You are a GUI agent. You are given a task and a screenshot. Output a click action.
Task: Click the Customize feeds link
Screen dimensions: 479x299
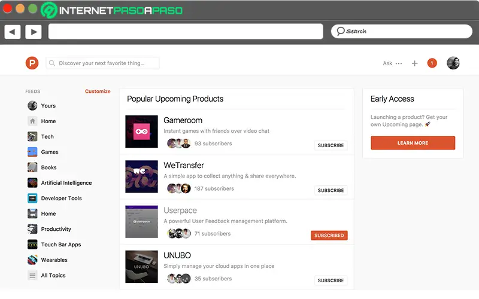pyautogui.click(x=98, y=91)
